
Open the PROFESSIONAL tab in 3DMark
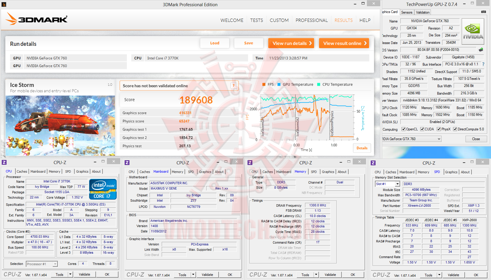pos(312,20)
